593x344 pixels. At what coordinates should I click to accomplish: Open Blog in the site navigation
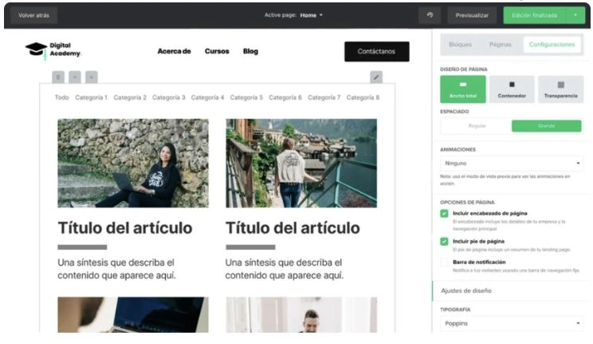pyautogui.click(x=250, y=51)
